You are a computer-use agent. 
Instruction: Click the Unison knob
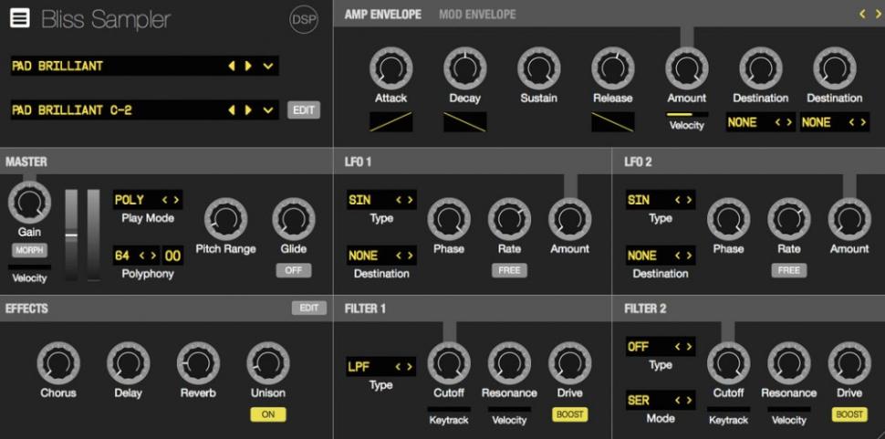268,363
